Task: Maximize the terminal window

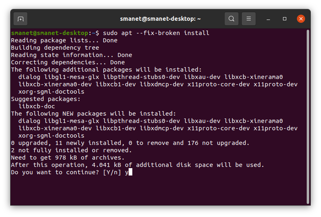Action: tap(285, 19)
